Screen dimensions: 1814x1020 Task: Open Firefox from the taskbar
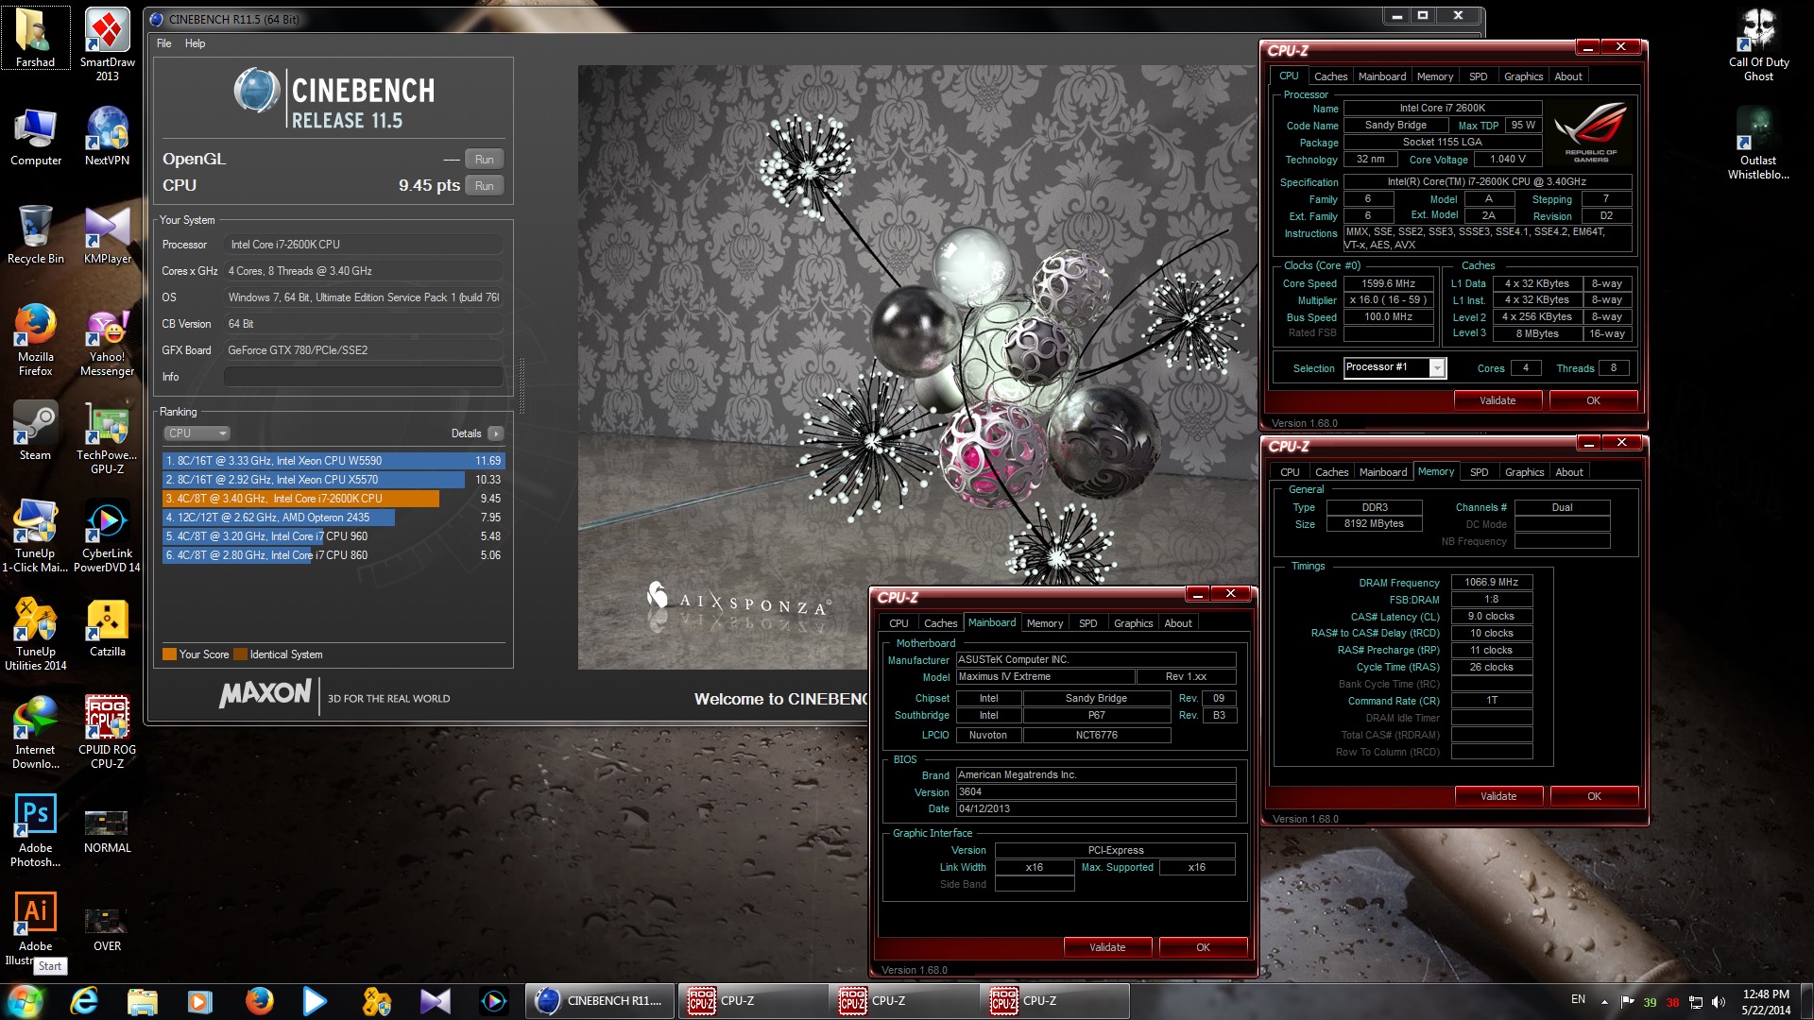click(x=258, y=1001)
